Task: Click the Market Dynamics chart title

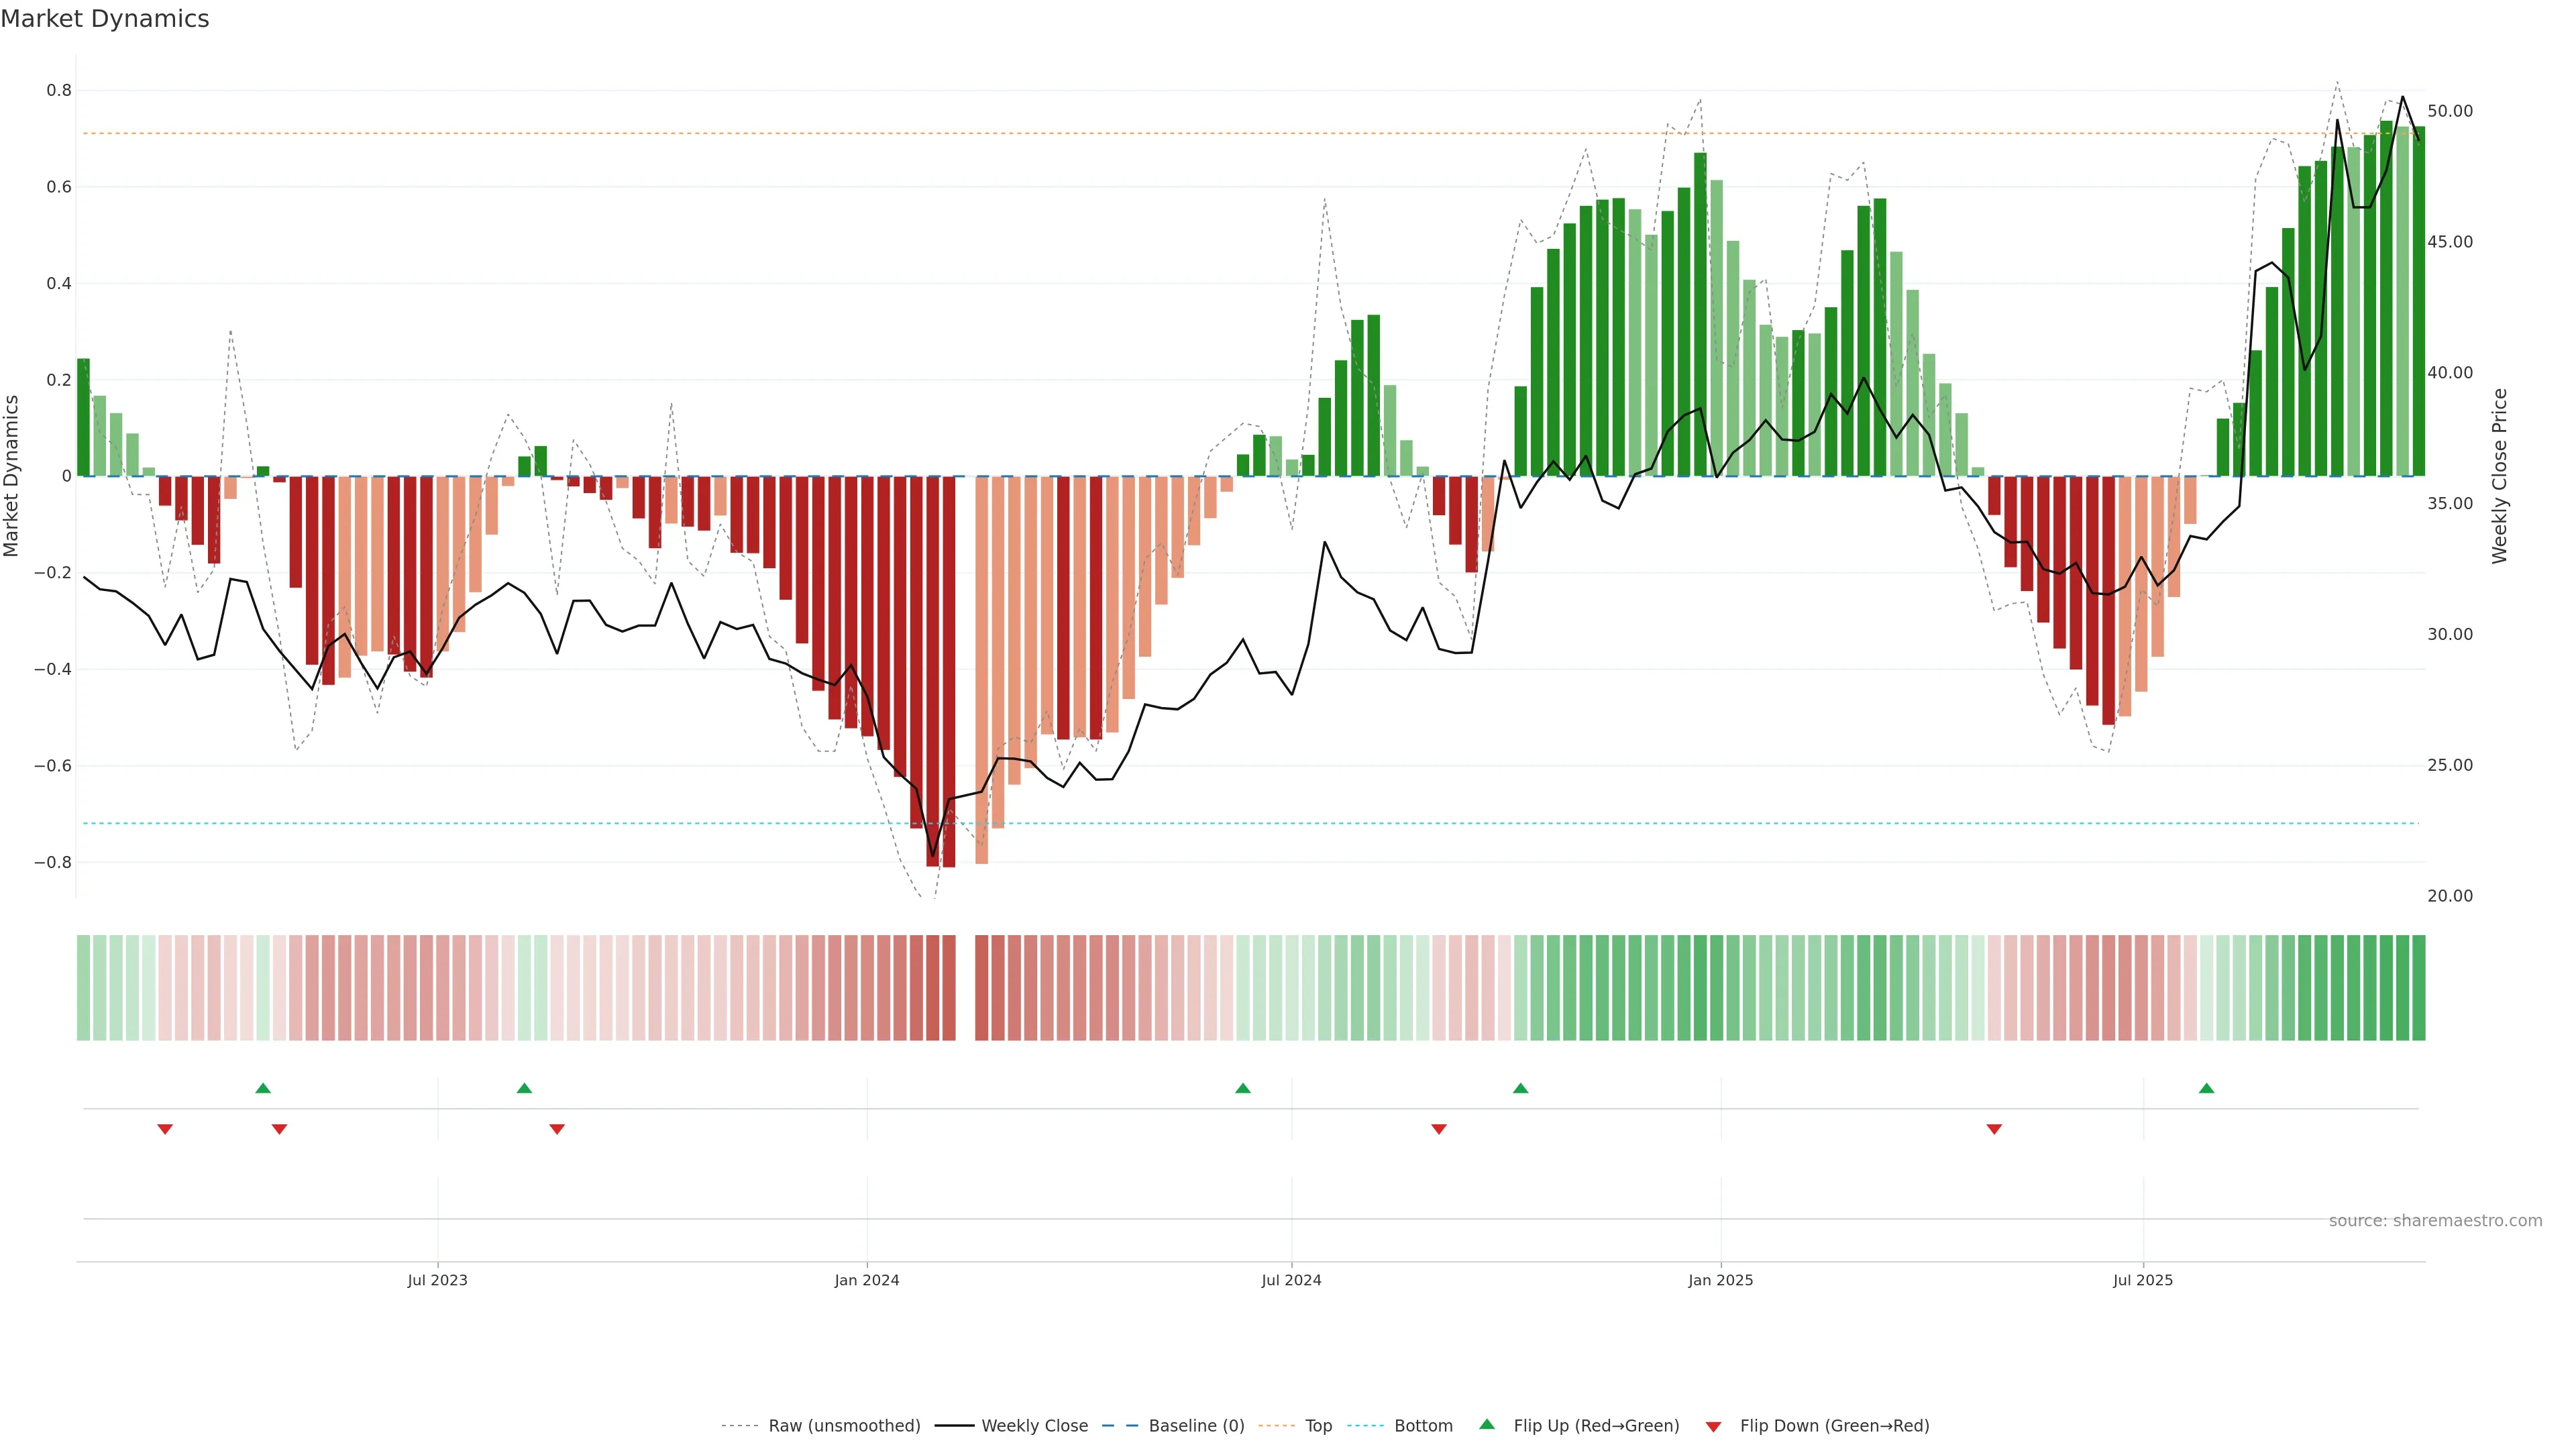Action: [105, 19]
